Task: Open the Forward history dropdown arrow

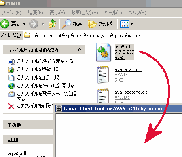Action: point(43,24)
